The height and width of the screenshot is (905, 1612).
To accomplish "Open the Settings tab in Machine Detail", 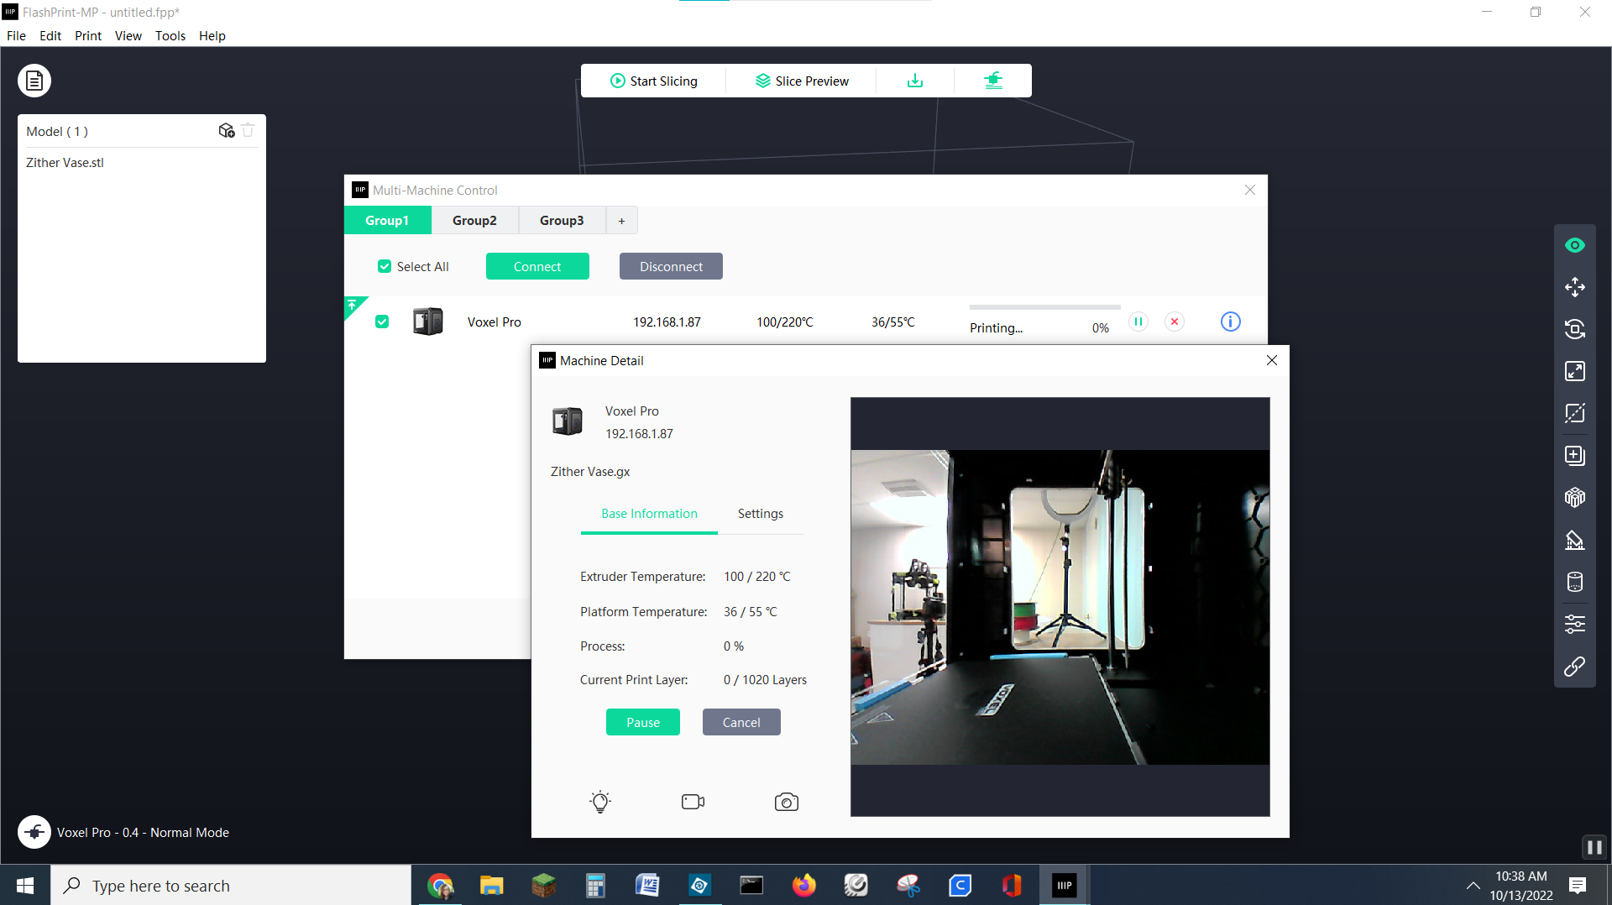I will pos(761,514).
